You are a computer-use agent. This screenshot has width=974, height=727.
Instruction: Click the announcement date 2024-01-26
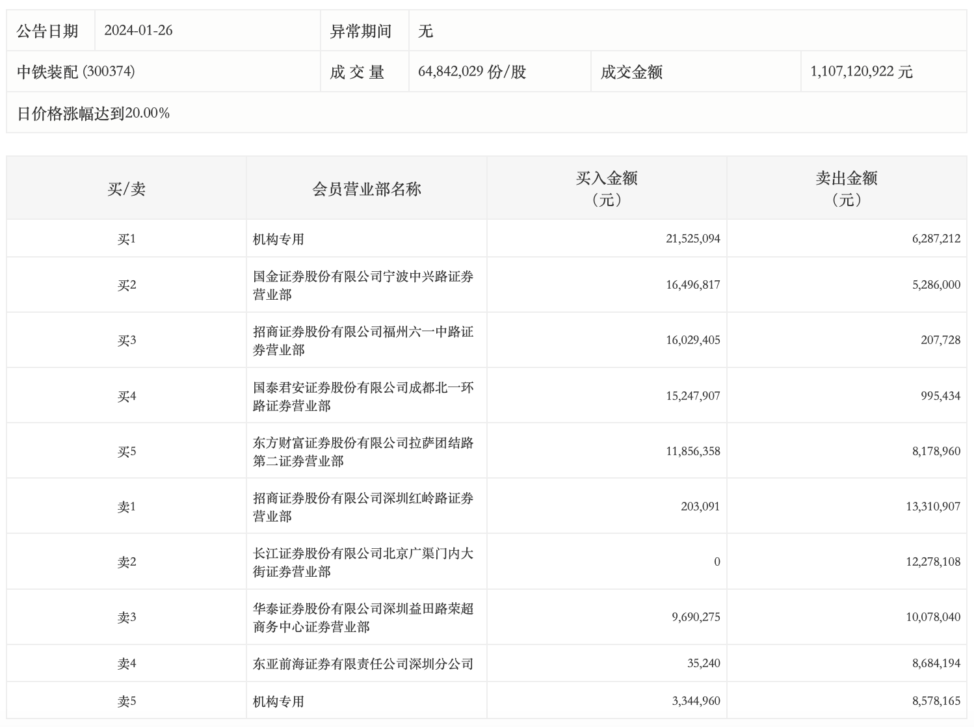point(138,31)
